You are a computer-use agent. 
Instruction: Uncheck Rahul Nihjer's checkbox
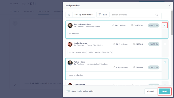pyautogui.click(x=165, y=63)
